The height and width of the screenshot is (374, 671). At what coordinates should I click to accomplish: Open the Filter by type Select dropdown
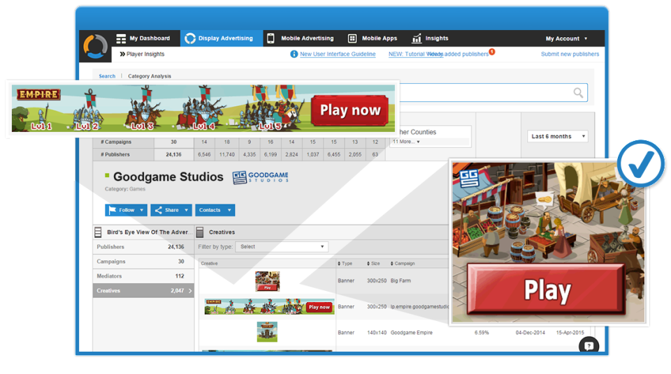pos(282,246)
